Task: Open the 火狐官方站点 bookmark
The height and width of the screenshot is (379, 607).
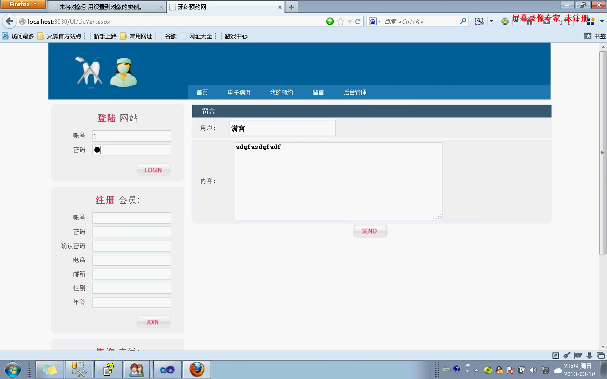Action: (x=59, y=36)
